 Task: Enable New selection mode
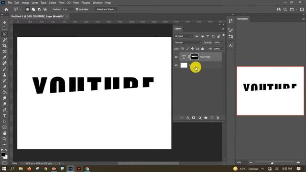(x=28, y=10)
